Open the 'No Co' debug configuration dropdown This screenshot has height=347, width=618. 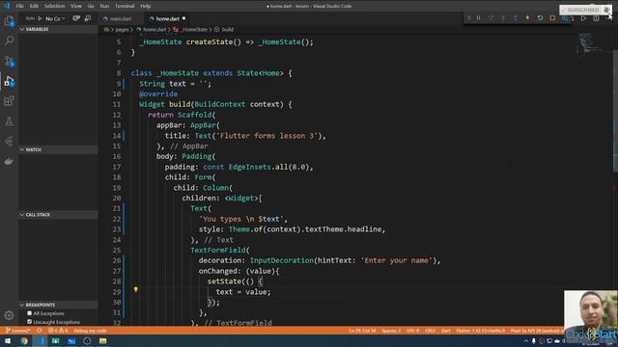(55, 18)
